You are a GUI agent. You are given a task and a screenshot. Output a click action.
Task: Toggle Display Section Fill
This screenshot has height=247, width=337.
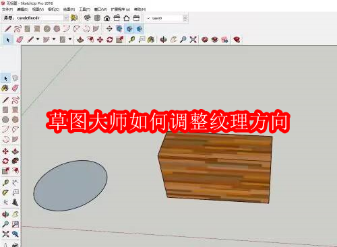(140, 29)
